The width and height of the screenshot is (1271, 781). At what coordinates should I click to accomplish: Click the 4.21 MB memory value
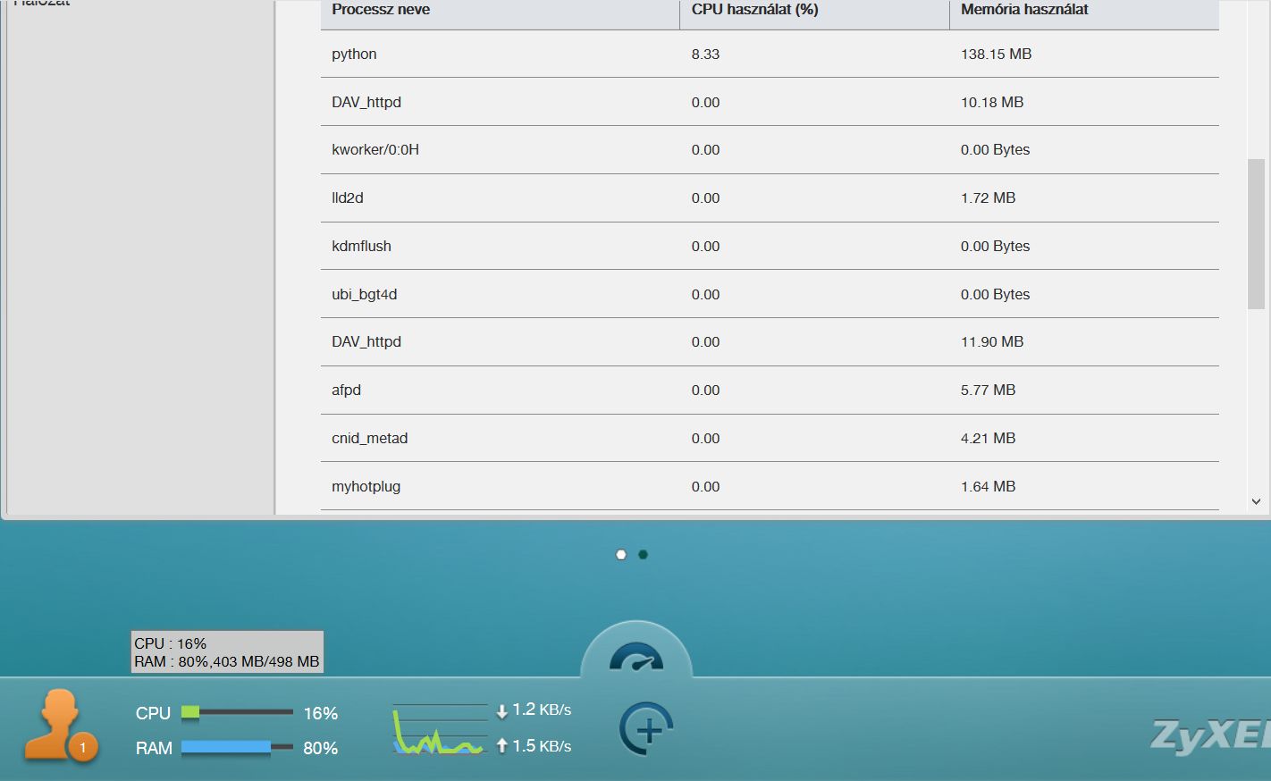tap(988, 439)
